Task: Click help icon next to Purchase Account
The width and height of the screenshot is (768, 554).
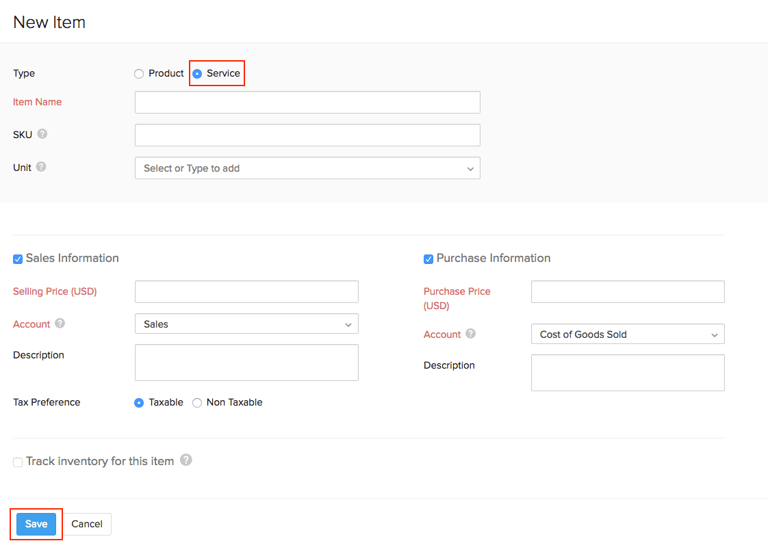Action: tap(471, 334)
